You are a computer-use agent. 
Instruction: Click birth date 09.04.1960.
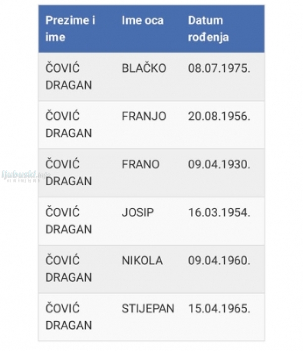[x=219, y=260]
